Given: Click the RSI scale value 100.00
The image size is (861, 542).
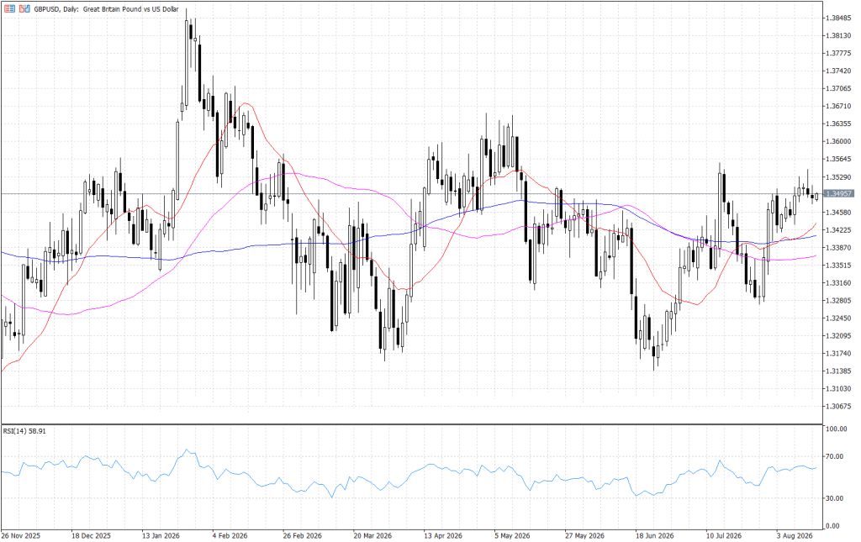Looking at the screenshot, I should [x=837, y=429].
